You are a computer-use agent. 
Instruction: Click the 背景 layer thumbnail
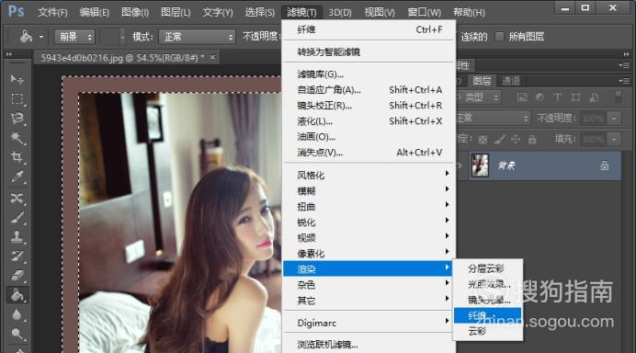coord(480,165)
